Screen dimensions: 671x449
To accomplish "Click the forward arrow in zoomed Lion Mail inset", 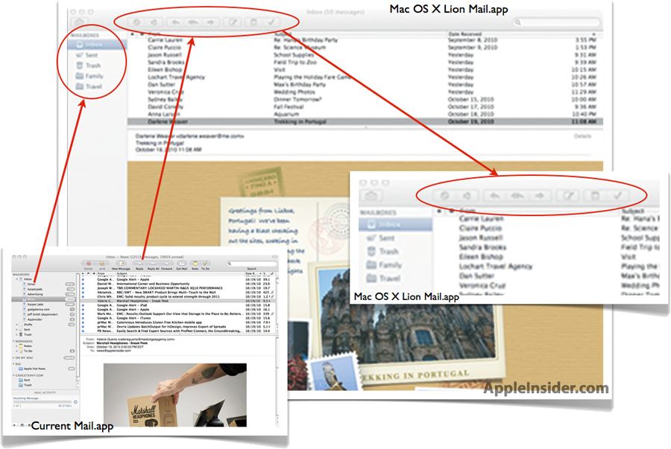I will coord(540,196).
